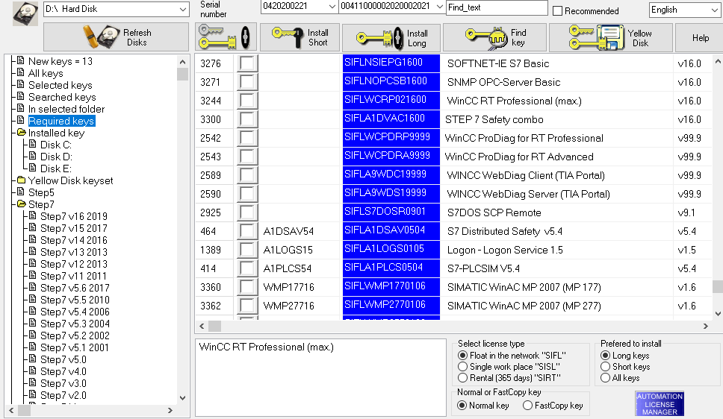Select Long keys install preference

pos(606,356)
